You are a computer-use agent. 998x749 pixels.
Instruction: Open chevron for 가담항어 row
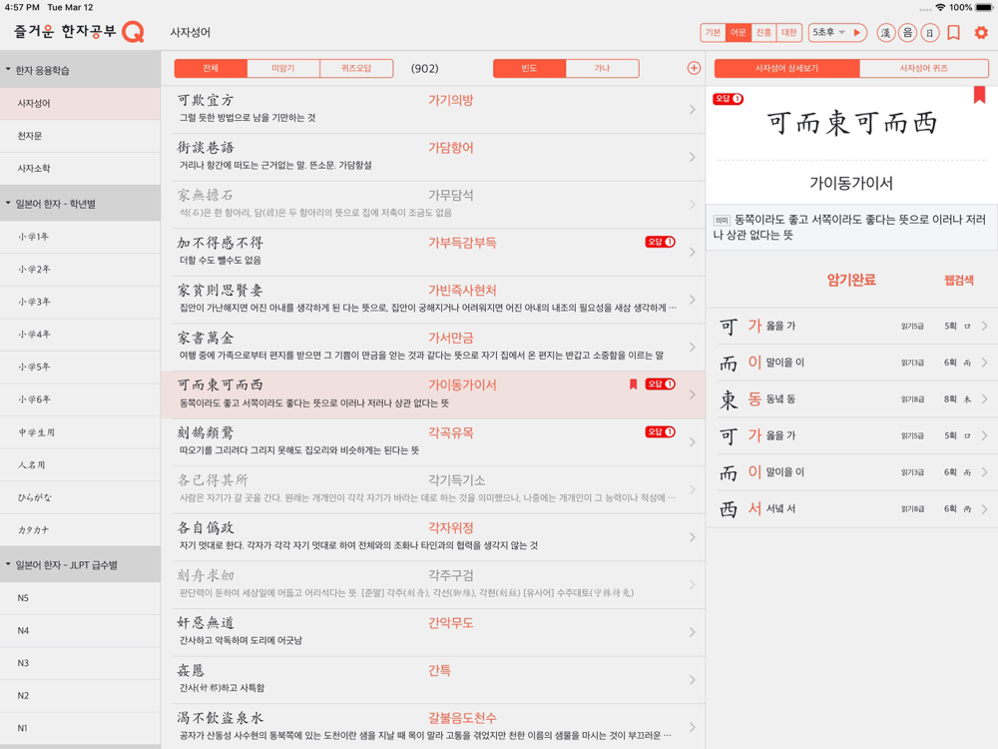point(692,157)
